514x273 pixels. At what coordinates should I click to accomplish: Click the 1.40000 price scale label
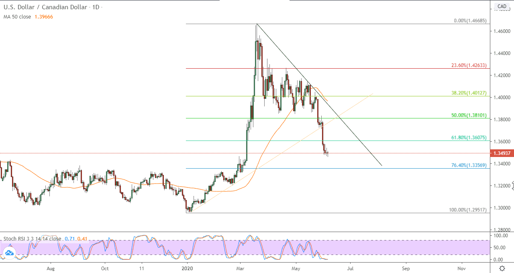point(502,97)
